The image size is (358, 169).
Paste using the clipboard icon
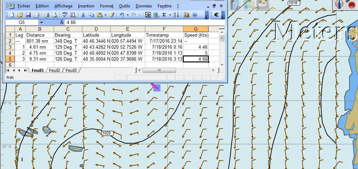(x=100, y=15)
